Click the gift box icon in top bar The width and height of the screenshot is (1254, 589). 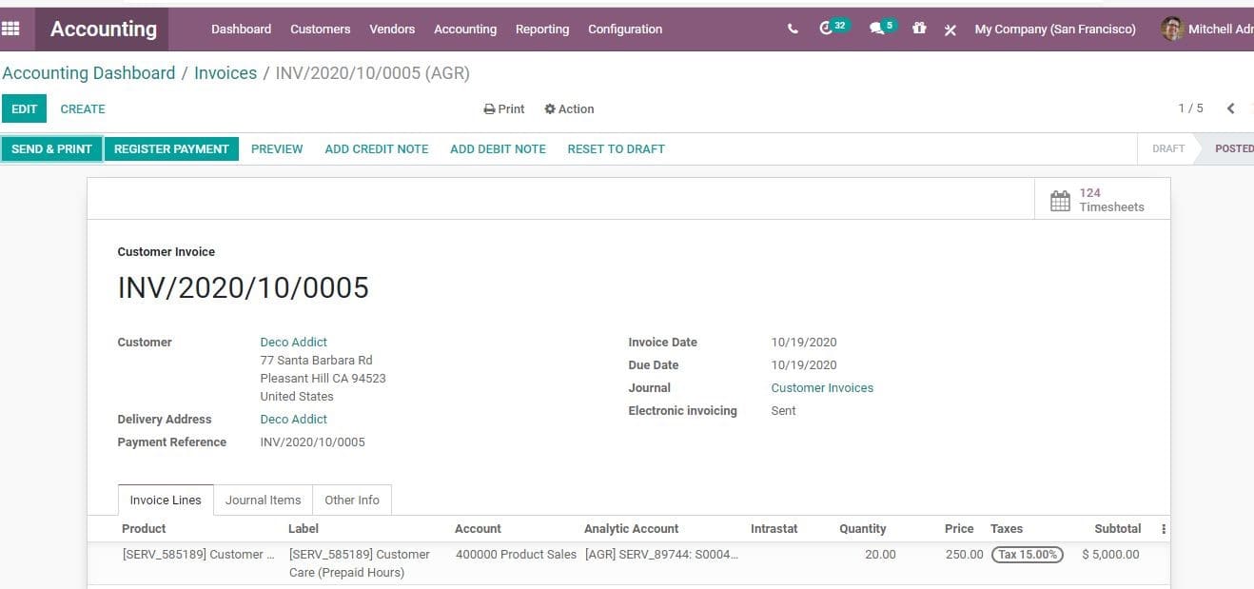[x=918, y=29]
